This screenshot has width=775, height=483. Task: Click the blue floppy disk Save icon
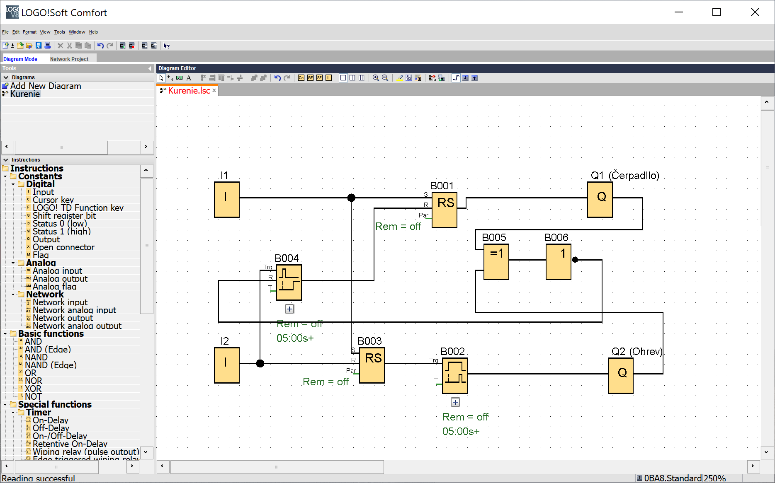[39, 46]
